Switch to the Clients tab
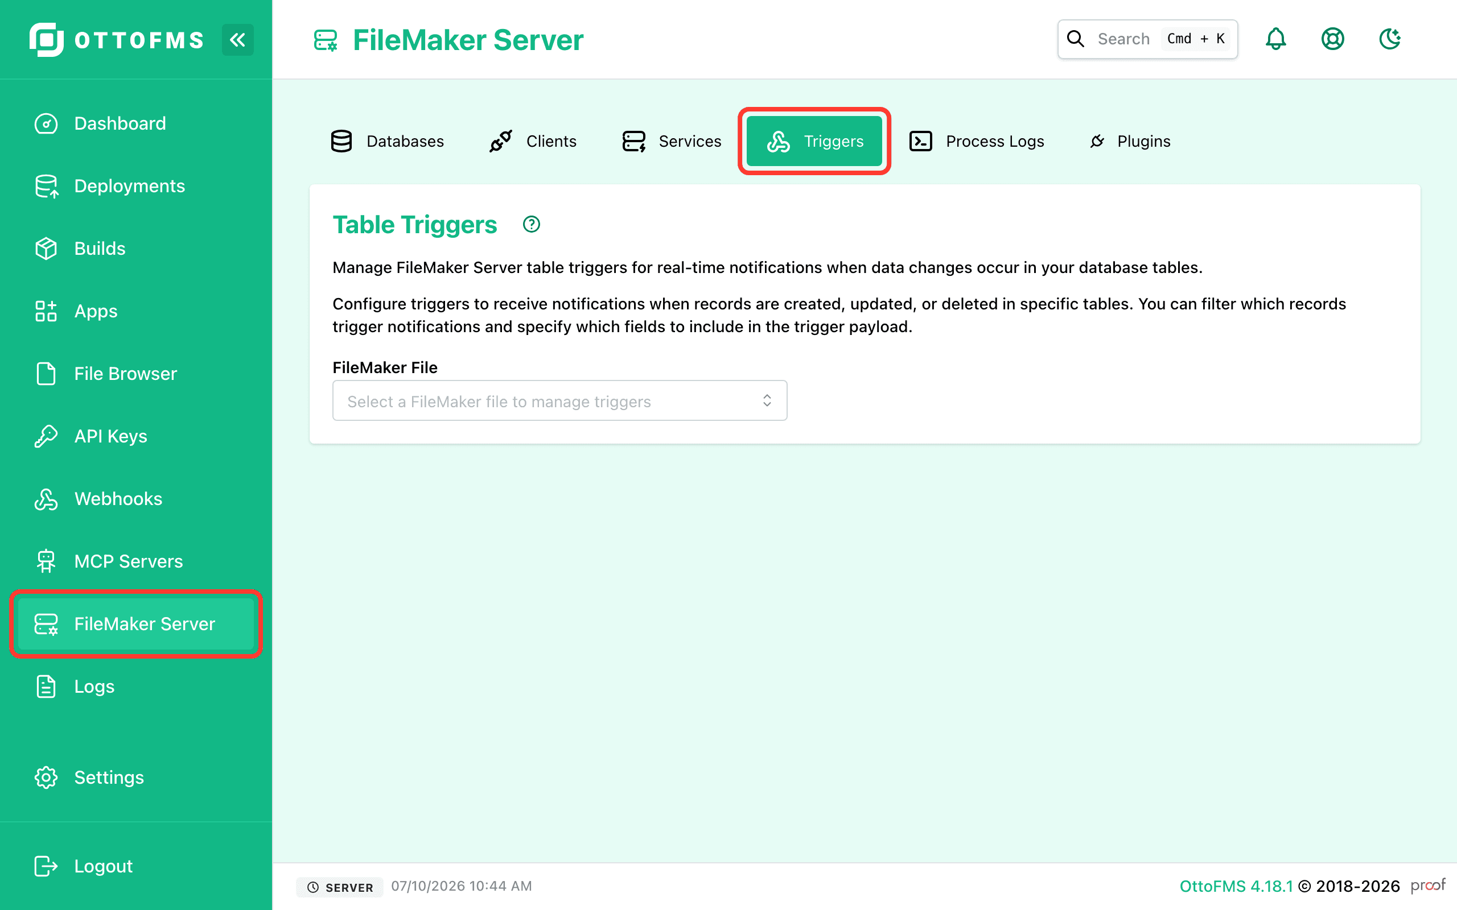This screenshot has width=1457, height=910. 533,142
